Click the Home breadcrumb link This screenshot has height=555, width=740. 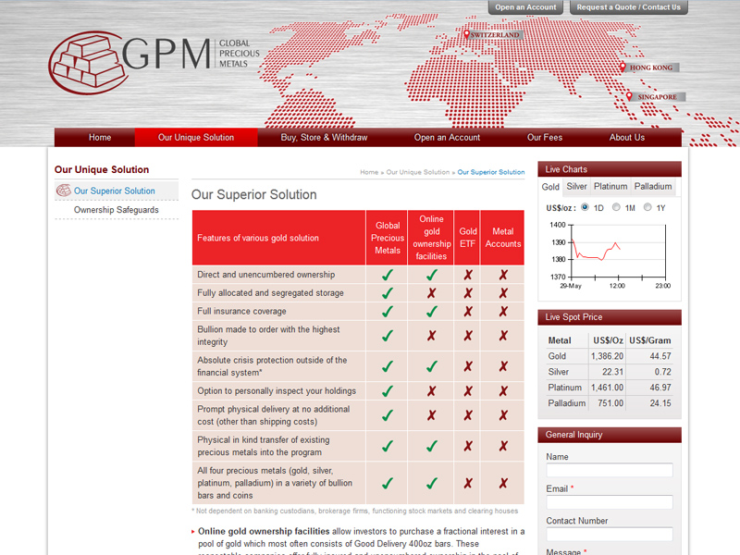(x=369, y=172)
